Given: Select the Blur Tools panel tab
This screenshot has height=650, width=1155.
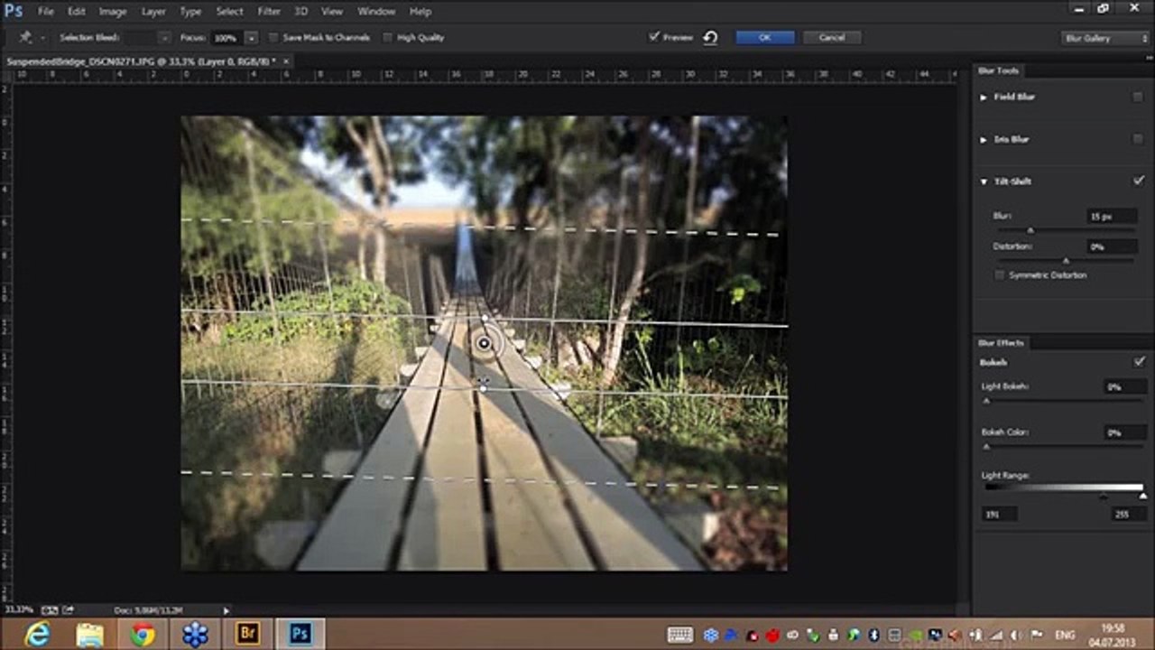Looking at the screenshot, I should [999, 70].
